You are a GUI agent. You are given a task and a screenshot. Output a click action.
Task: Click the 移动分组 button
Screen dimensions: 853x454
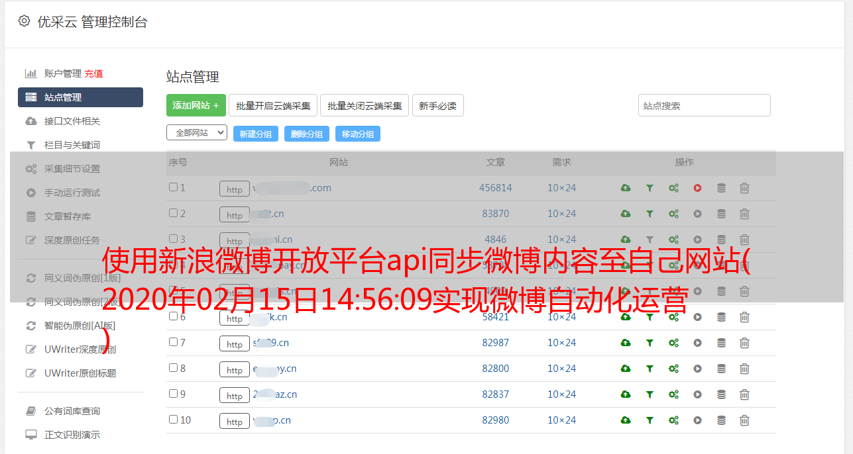(358, 134)
